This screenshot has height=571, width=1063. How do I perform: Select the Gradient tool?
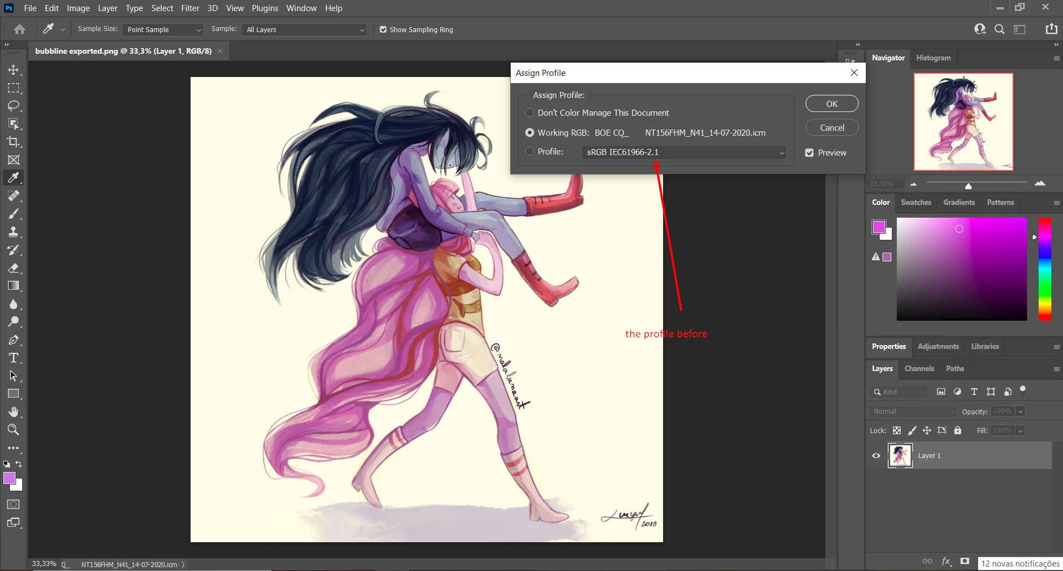coord(14,286)
